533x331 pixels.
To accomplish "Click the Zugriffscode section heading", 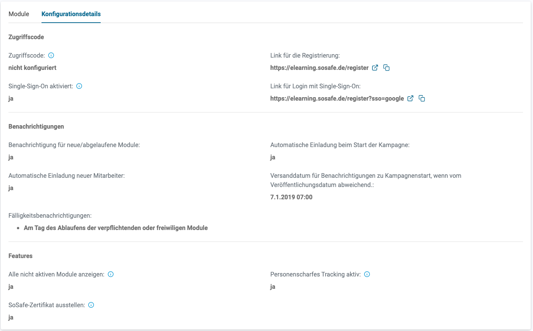I will [26, 37].
